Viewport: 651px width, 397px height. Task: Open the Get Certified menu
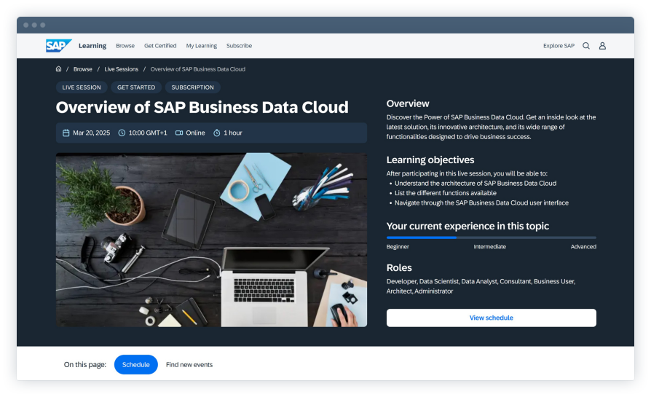point(160,46)
